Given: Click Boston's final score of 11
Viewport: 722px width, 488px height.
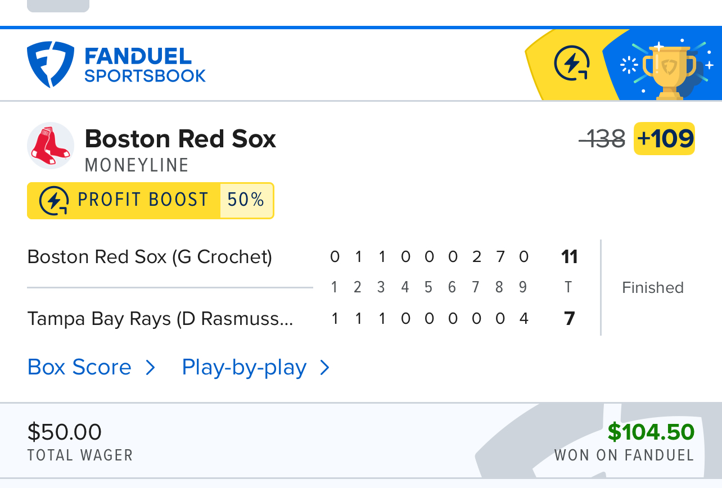Looking at the screenshot, I should tap(569, 257).
